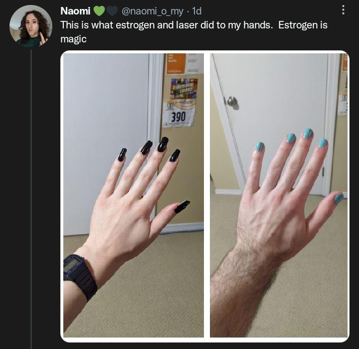Open the left photo with black nails

134,195
